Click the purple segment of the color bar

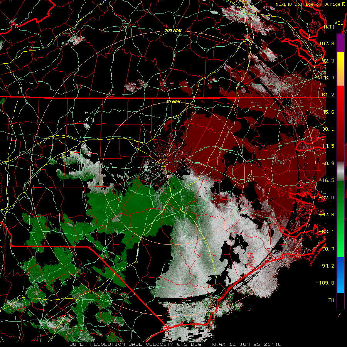[340, 43]
